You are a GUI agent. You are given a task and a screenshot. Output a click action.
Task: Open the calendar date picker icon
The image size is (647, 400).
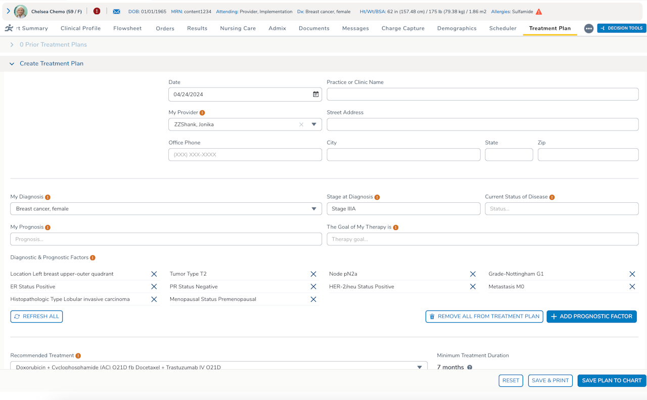pos(316,95)
